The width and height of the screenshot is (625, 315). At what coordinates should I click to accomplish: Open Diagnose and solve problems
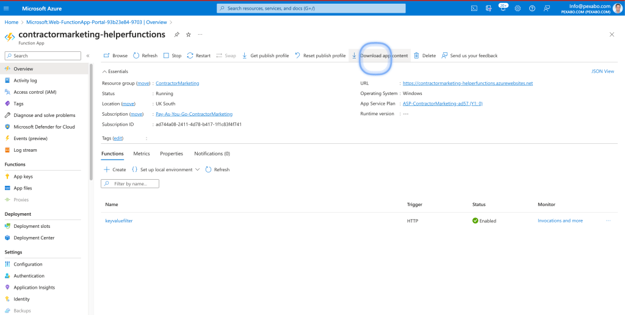tap(45, 115)
